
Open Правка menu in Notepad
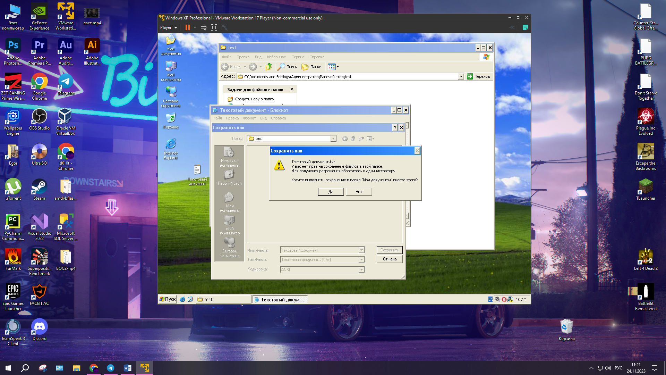point(232,118)
